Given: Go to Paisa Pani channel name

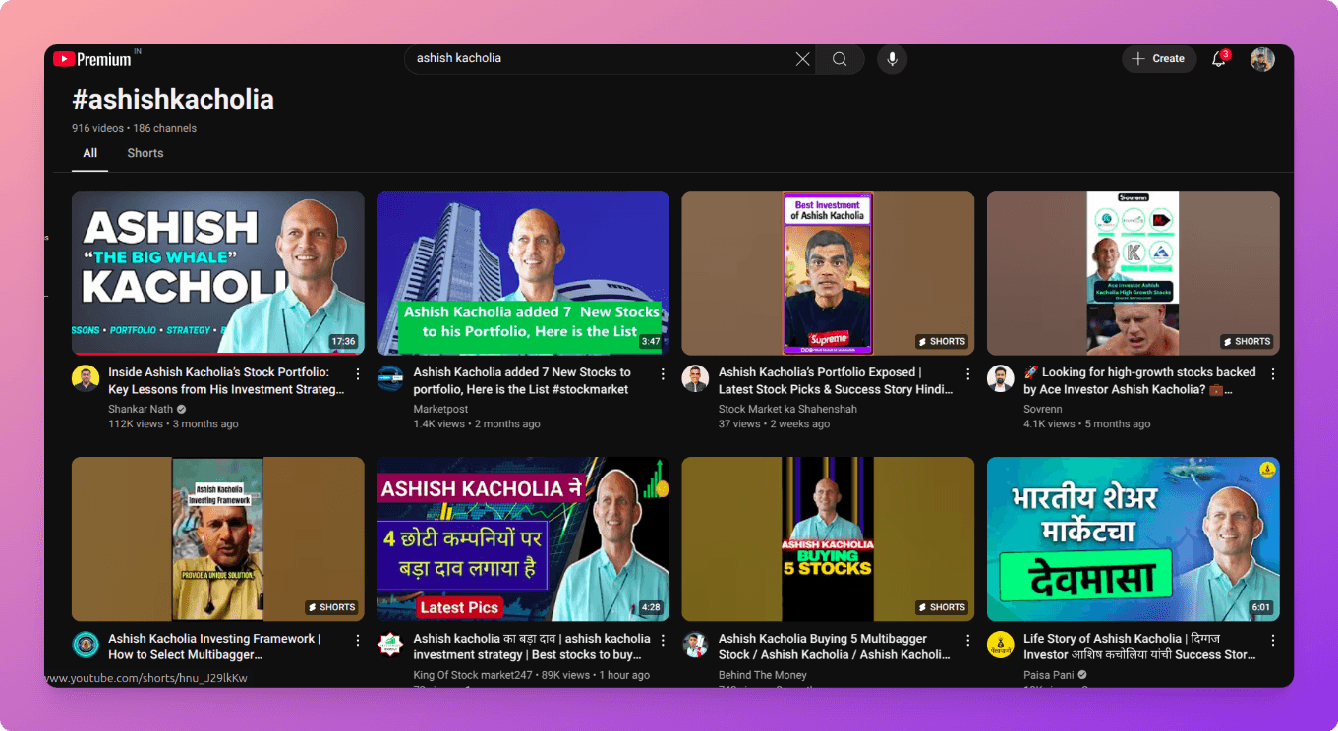Looking at the screenshot, I should (1049, 675).
